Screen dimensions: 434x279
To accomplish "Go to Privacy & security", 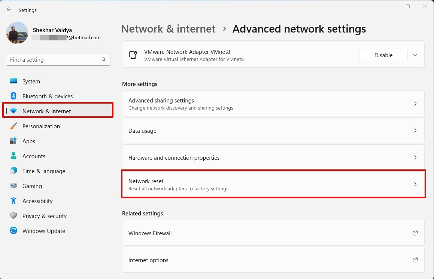I will coord(58,216).
